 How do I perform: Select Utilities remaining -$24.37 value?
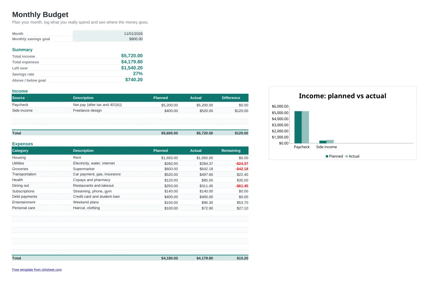[242, 164]
